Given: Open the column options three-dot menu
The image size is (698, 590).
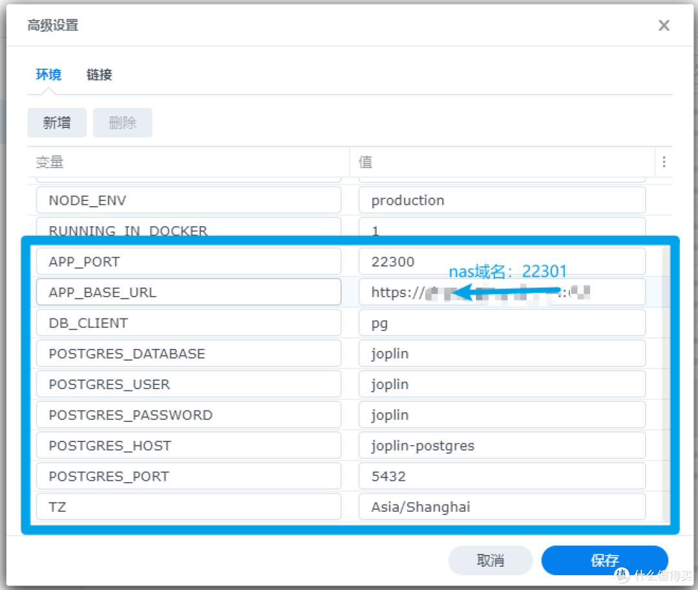Looking at the screenshot, I should pyautogui.click(x=664, y=162).
